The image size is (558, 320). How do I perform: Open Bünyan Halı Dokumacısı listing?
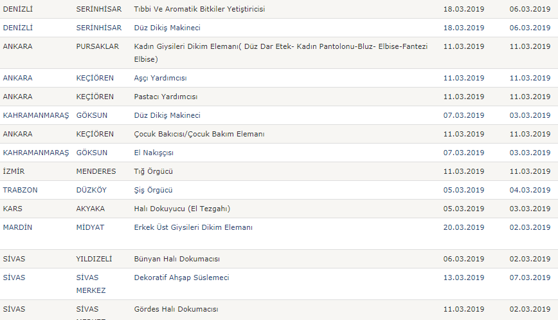177,259
